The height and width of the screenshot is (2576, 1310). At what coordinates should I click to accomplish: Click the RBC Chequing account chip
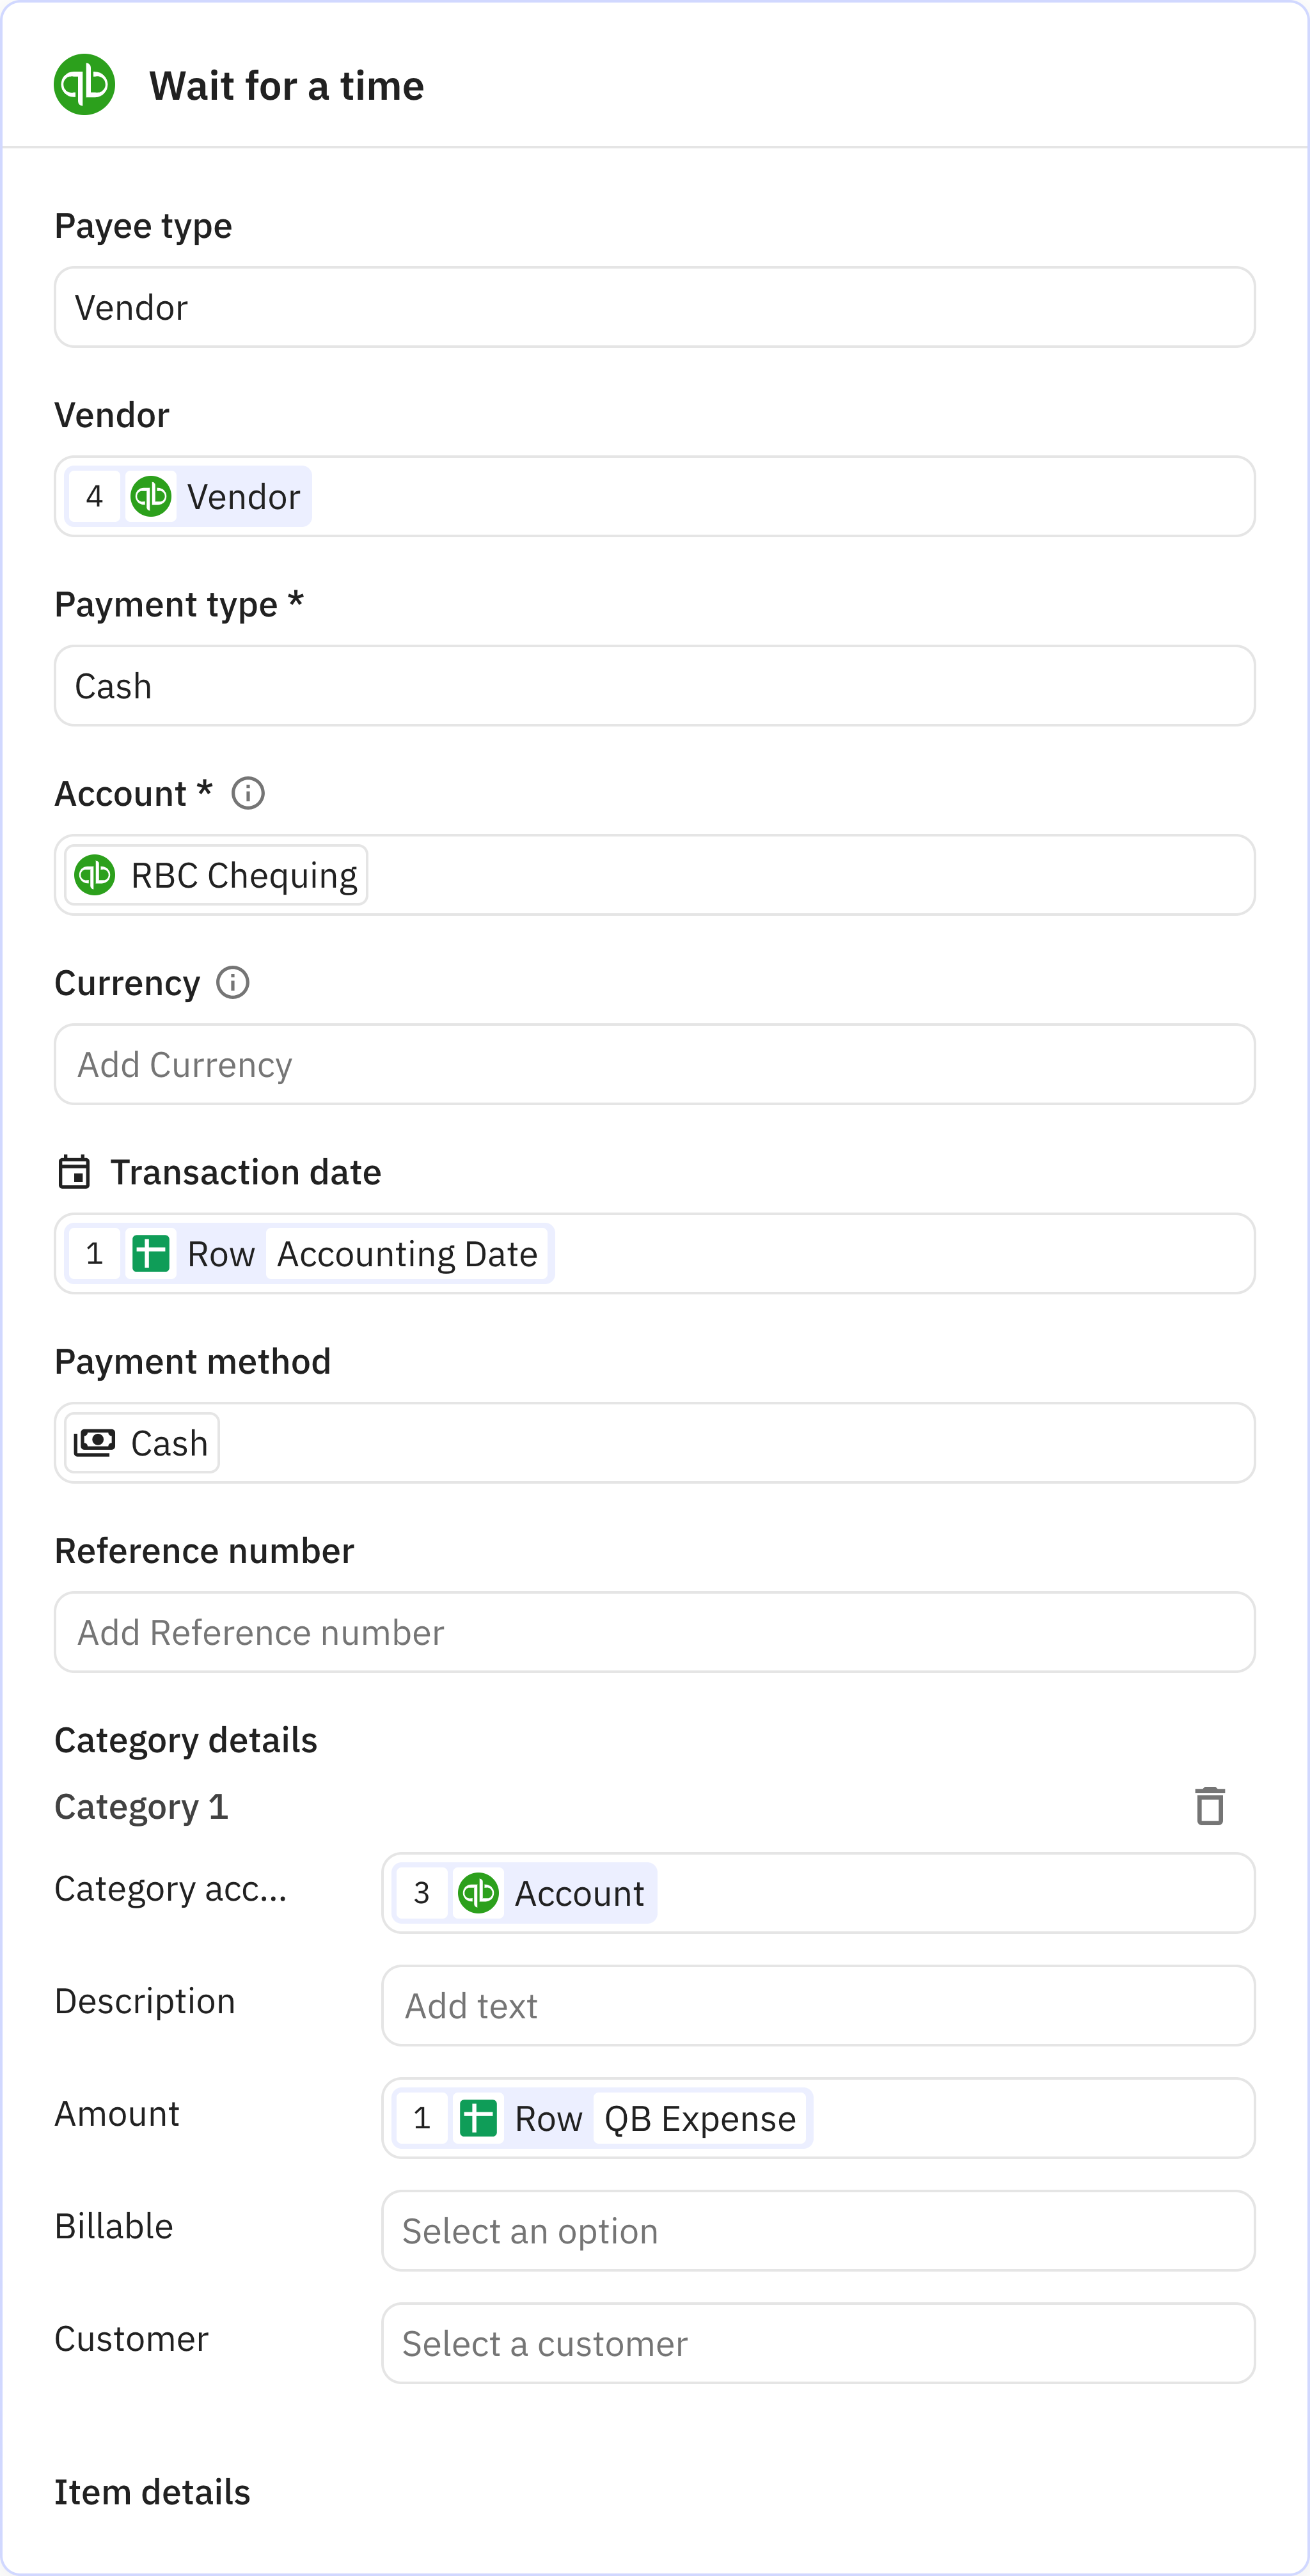pyautogui.click(x=217, y=875)
